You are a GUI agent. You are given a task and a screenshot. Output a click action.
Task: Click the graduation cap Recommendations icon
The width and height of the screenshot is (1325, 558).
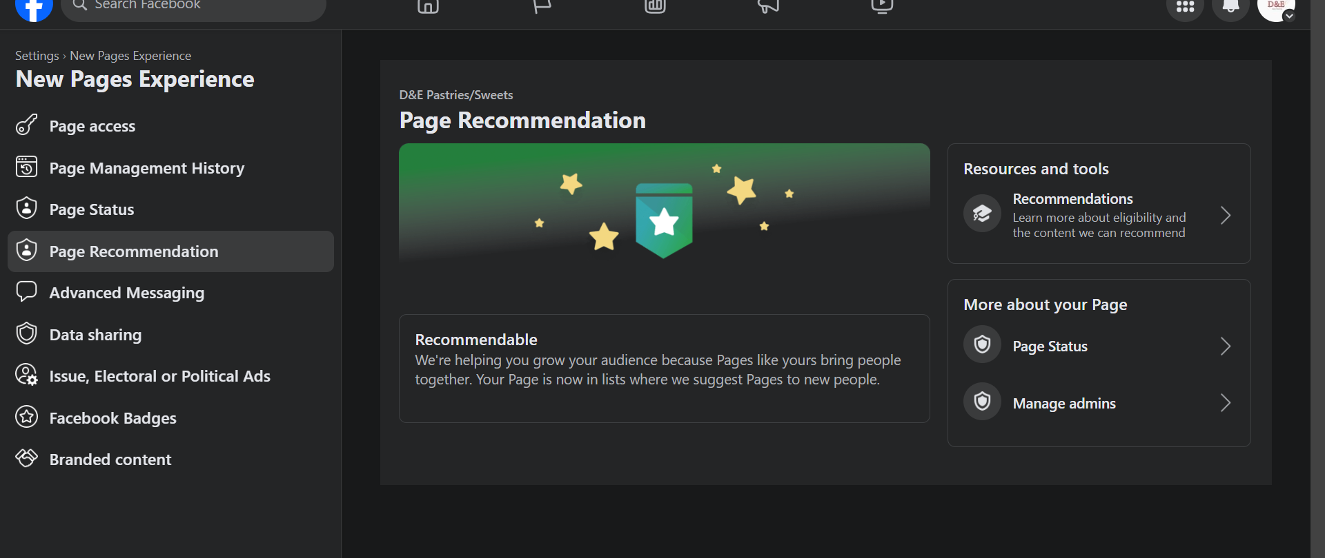point(982,214)
